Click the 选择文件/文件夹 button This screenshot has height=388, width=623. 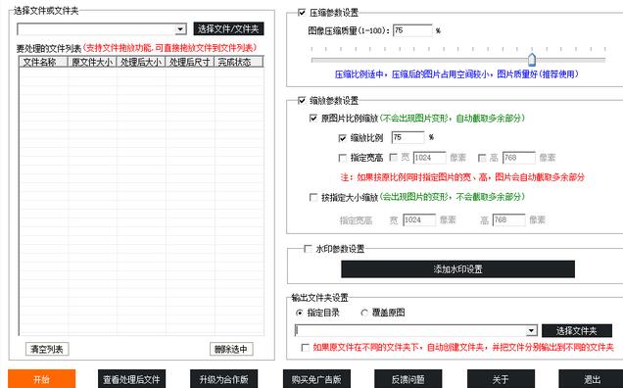228,28
